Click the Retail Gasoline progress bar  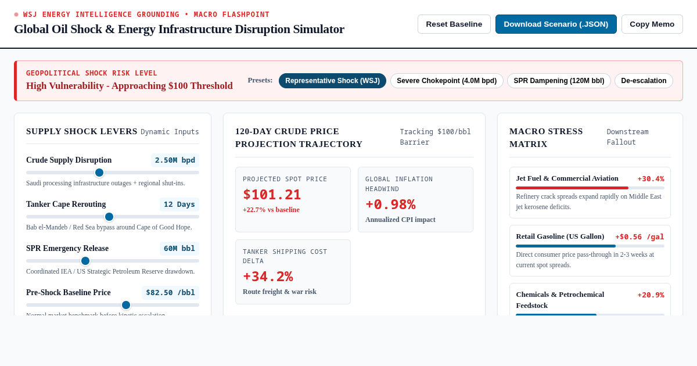click(x=590, y=246)
